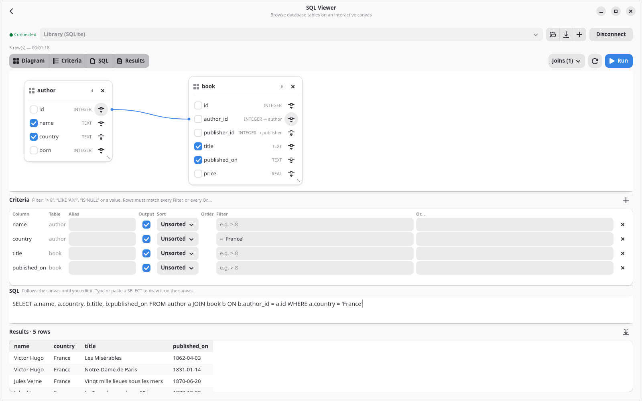Open the Library (SQLite) connection dropdown
The width and height of the screenshot is (642, 401).
point(291,34)
